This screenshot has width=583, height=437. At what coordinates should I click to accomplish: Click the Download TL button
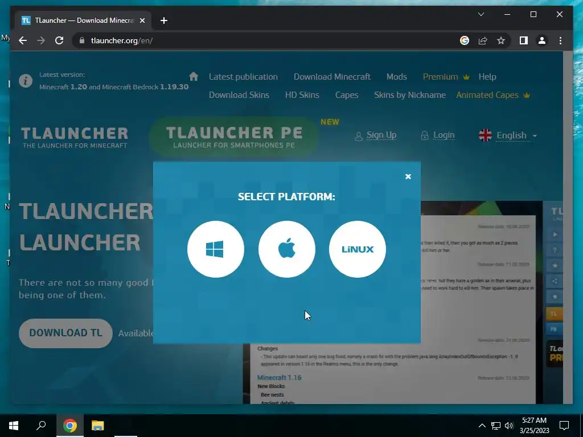click(65, 333)
